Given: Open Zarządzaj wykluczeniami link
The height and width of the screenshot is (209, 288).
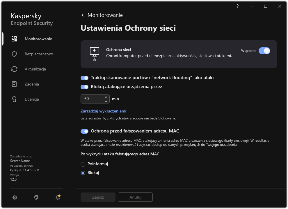Looking at the screenshot, I should 103,111.
